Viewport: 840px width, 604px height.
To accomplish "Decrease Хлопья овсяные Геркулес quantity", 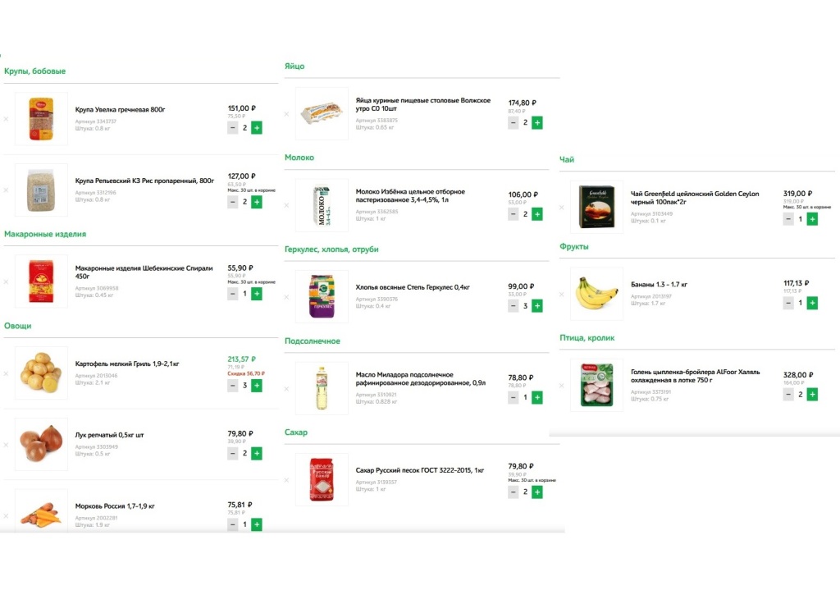I will (x=514, y=306).
